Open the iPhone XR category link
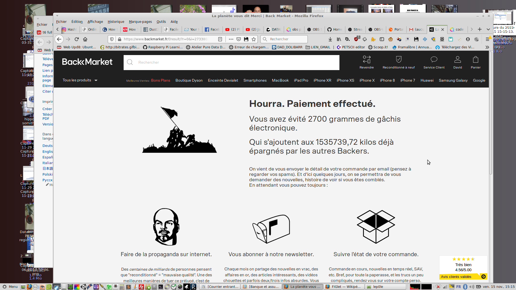Image resolution: width=516 pixels, height=290 pixels. point(322,80)
